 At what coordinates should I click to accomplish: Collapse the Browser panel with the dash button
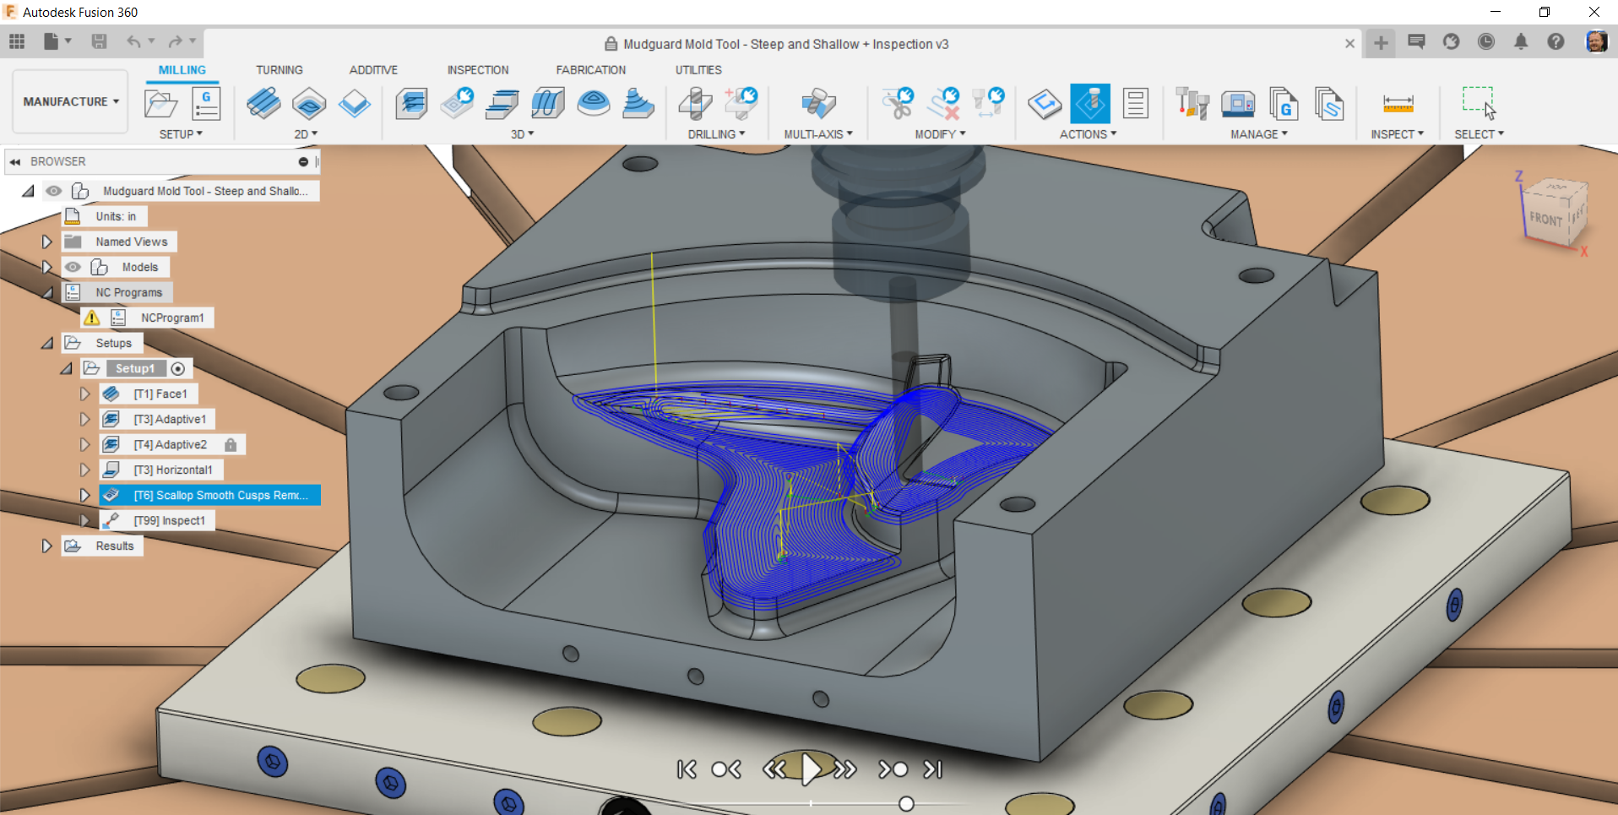coord(303,161)
